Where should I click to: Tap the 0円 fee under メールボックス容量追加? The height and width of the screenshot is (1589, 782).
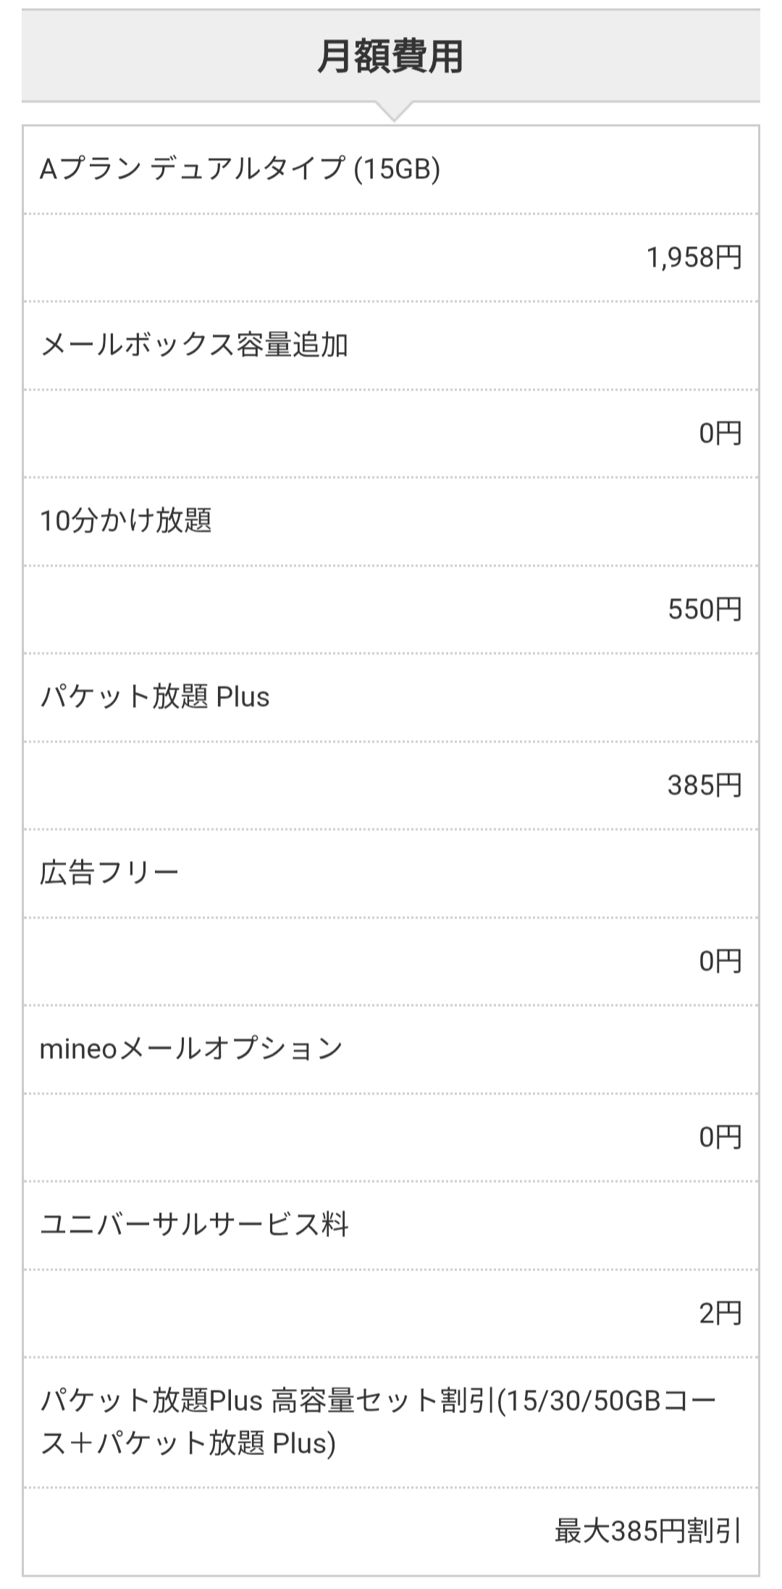coord(720,434)
